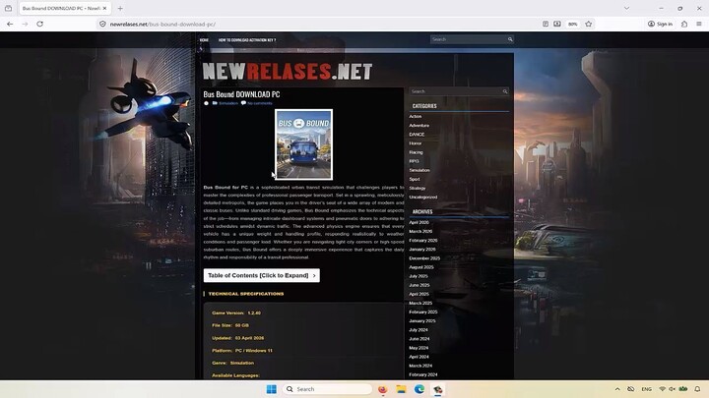
Task: Click the Bus Bound cover image
Action: click(x=303, y=144)
